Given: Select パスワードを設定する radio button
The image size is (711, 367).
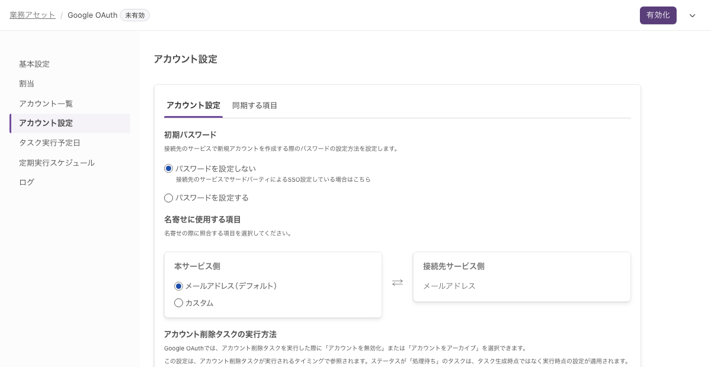Looking at the screenshot, I should (x=168, y=198).
